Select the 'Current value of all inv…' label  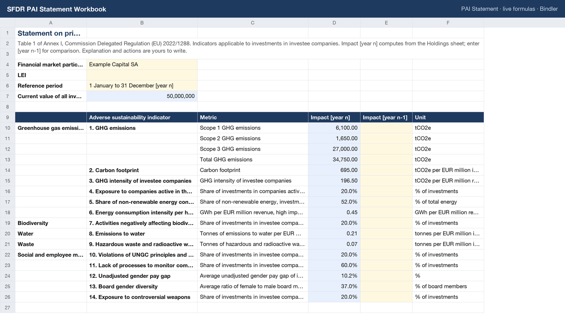(51, 96)
